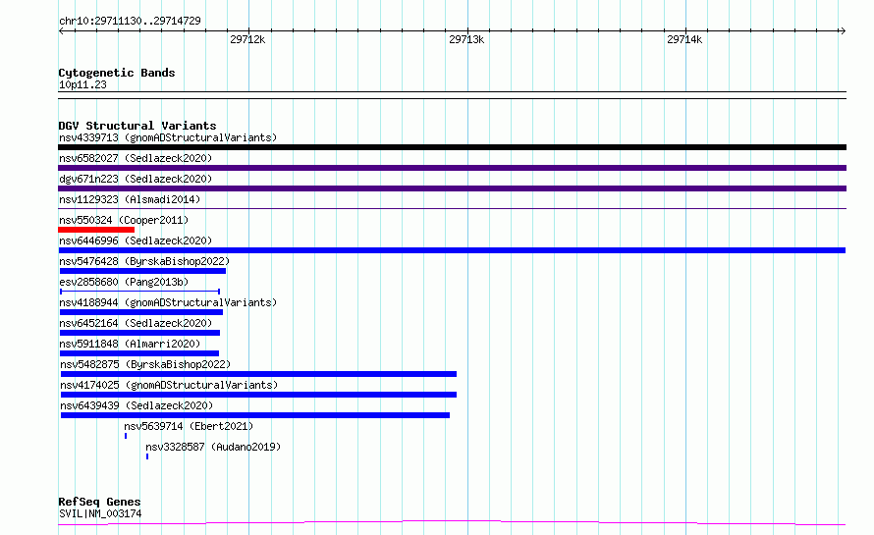Image resolution: width=874 pixels, height=535 pixels.
Task: Open the nsv5476428 (ByrskaBishop2022) label
Action: click(144, 261)
